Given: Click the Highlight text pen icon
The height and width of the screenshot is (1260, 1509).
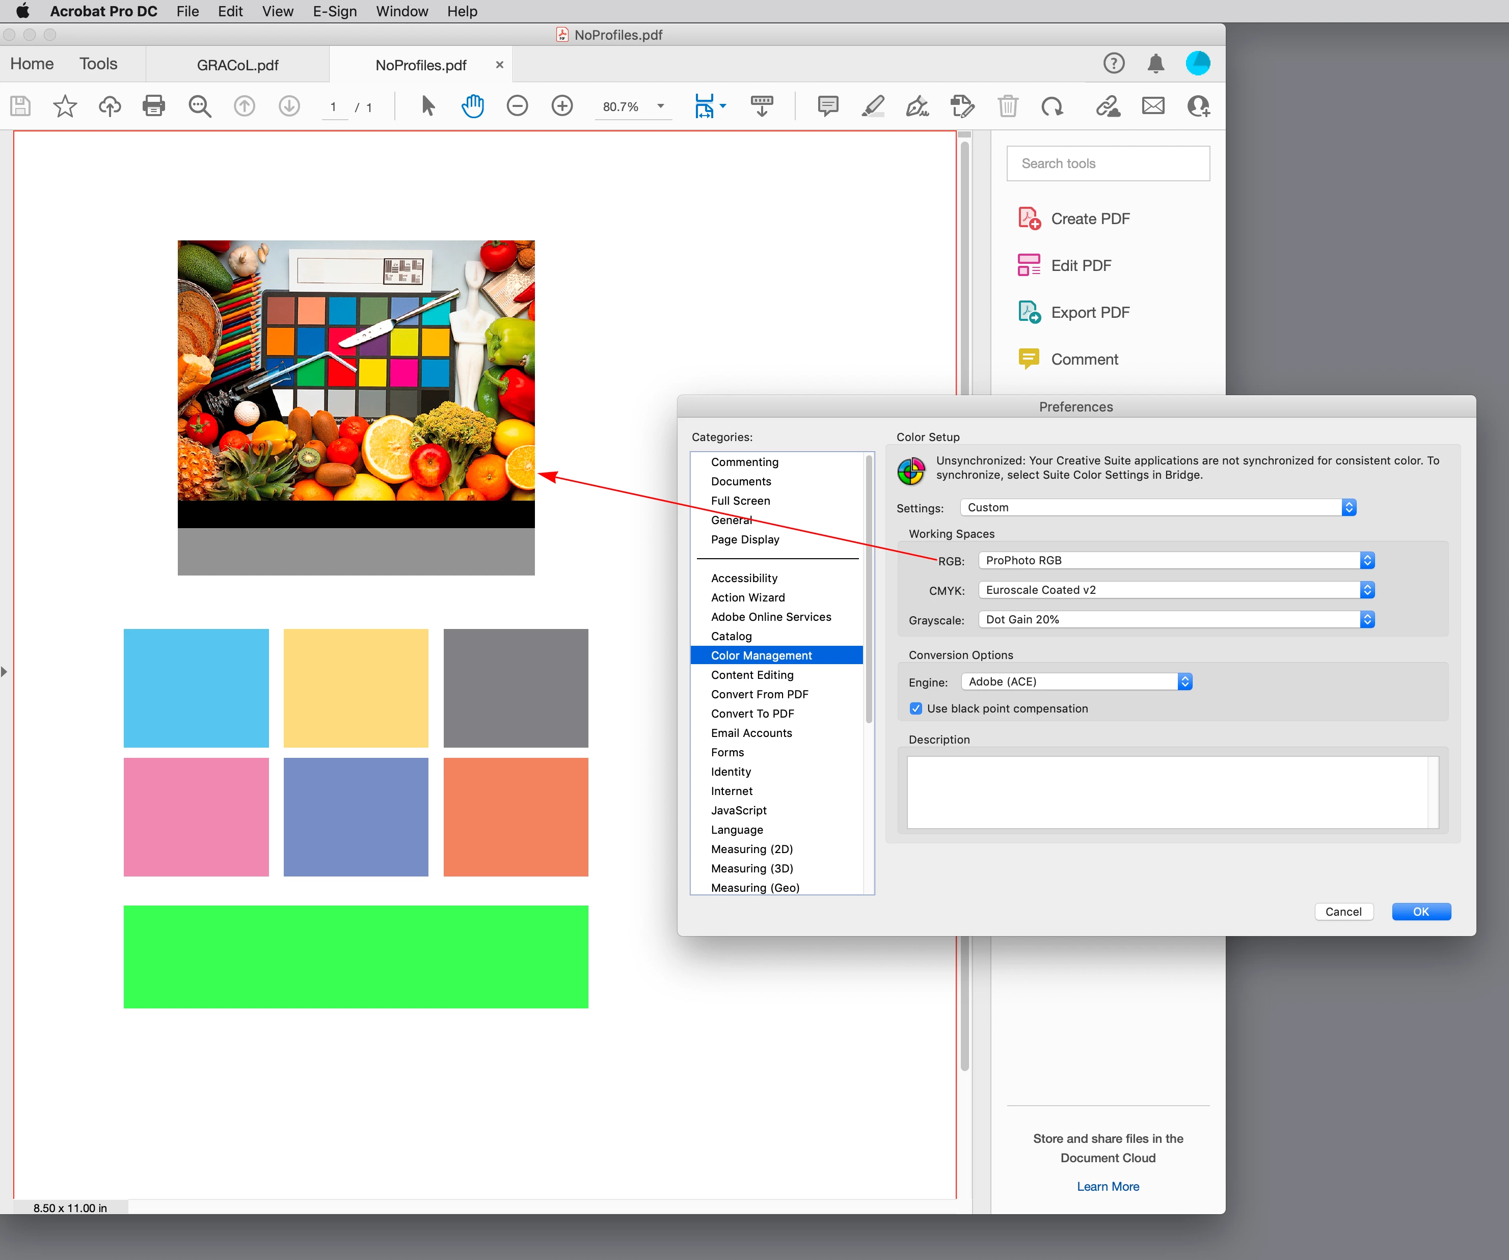Looking at the screenshot, I should coord(872,106).
